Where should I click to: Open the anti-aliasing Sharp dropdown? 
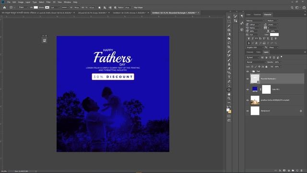[x=273, y=48]
